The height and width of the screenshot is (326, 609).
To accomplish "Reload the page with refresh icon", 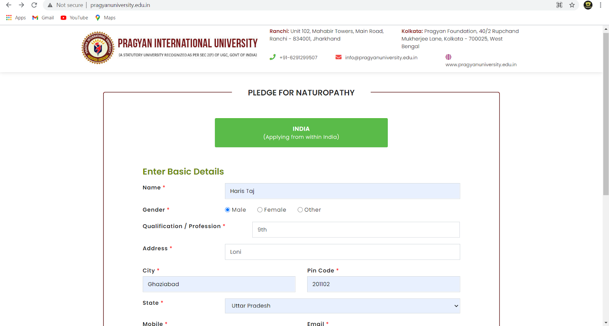I will point(34,5).
